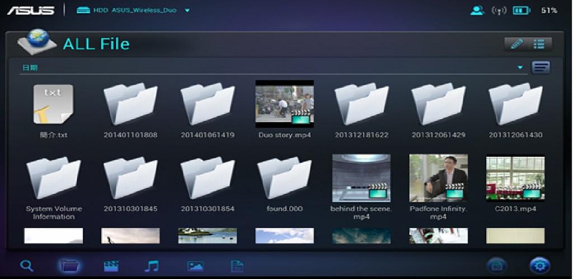
Task: Play the Duo story.mp4 thumbnail
Action: coord(284,104)
